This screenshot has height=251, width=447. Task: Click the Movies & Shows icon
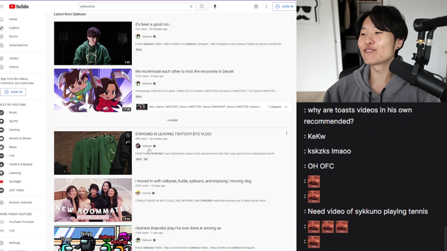coord(1,139)
